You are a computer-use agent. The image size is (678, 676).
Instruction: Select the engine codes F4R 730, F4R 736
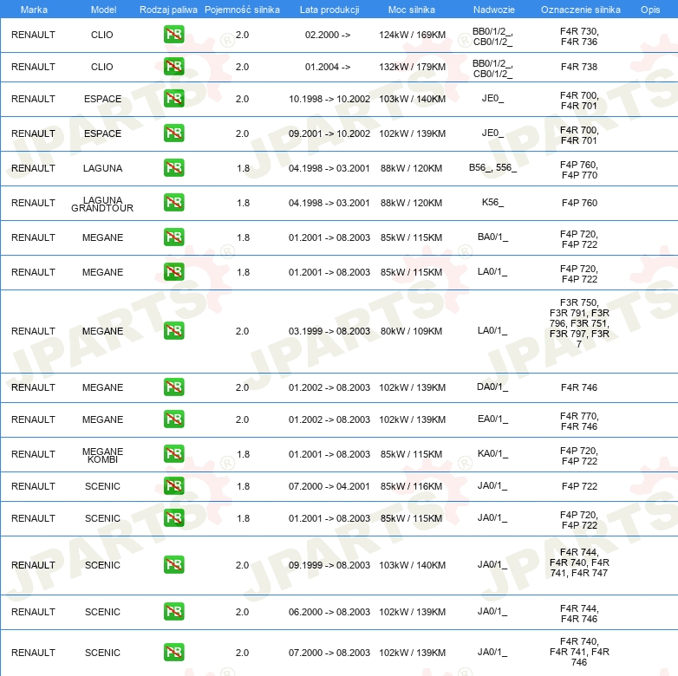coord(579,36)
